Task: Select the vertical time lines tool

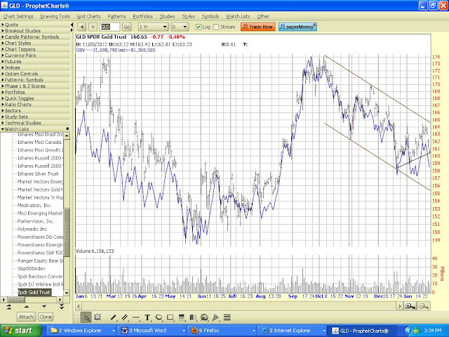Action: tap(193, 317)
